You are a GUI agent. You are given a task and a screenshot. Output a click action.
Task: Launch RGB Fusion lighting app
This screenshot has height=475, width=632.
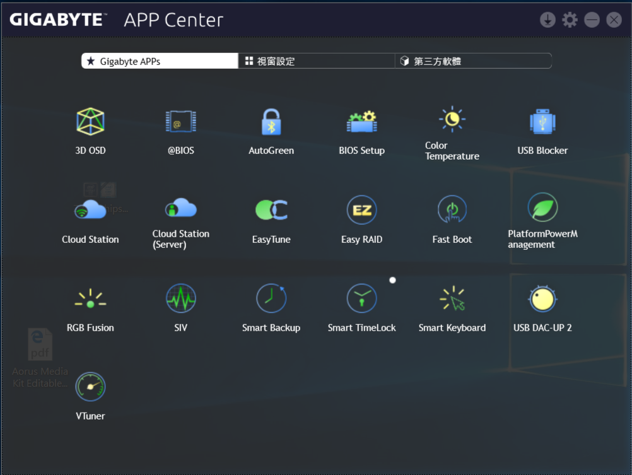[90, 298]
